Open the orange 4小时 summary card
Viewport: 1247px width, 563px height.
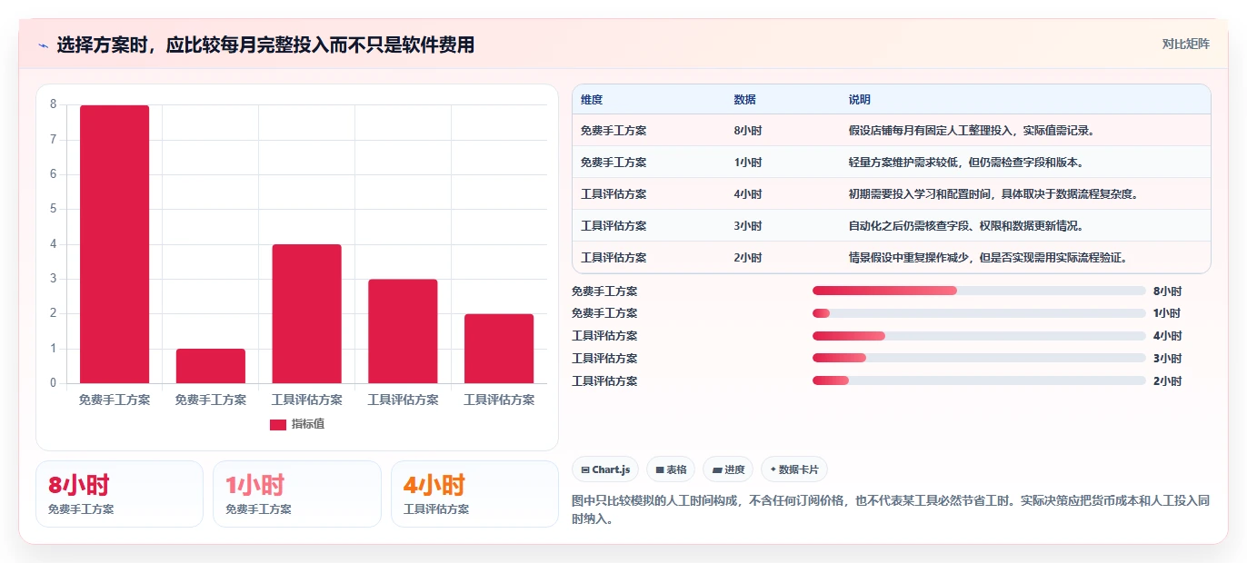(x=474, y=494)
